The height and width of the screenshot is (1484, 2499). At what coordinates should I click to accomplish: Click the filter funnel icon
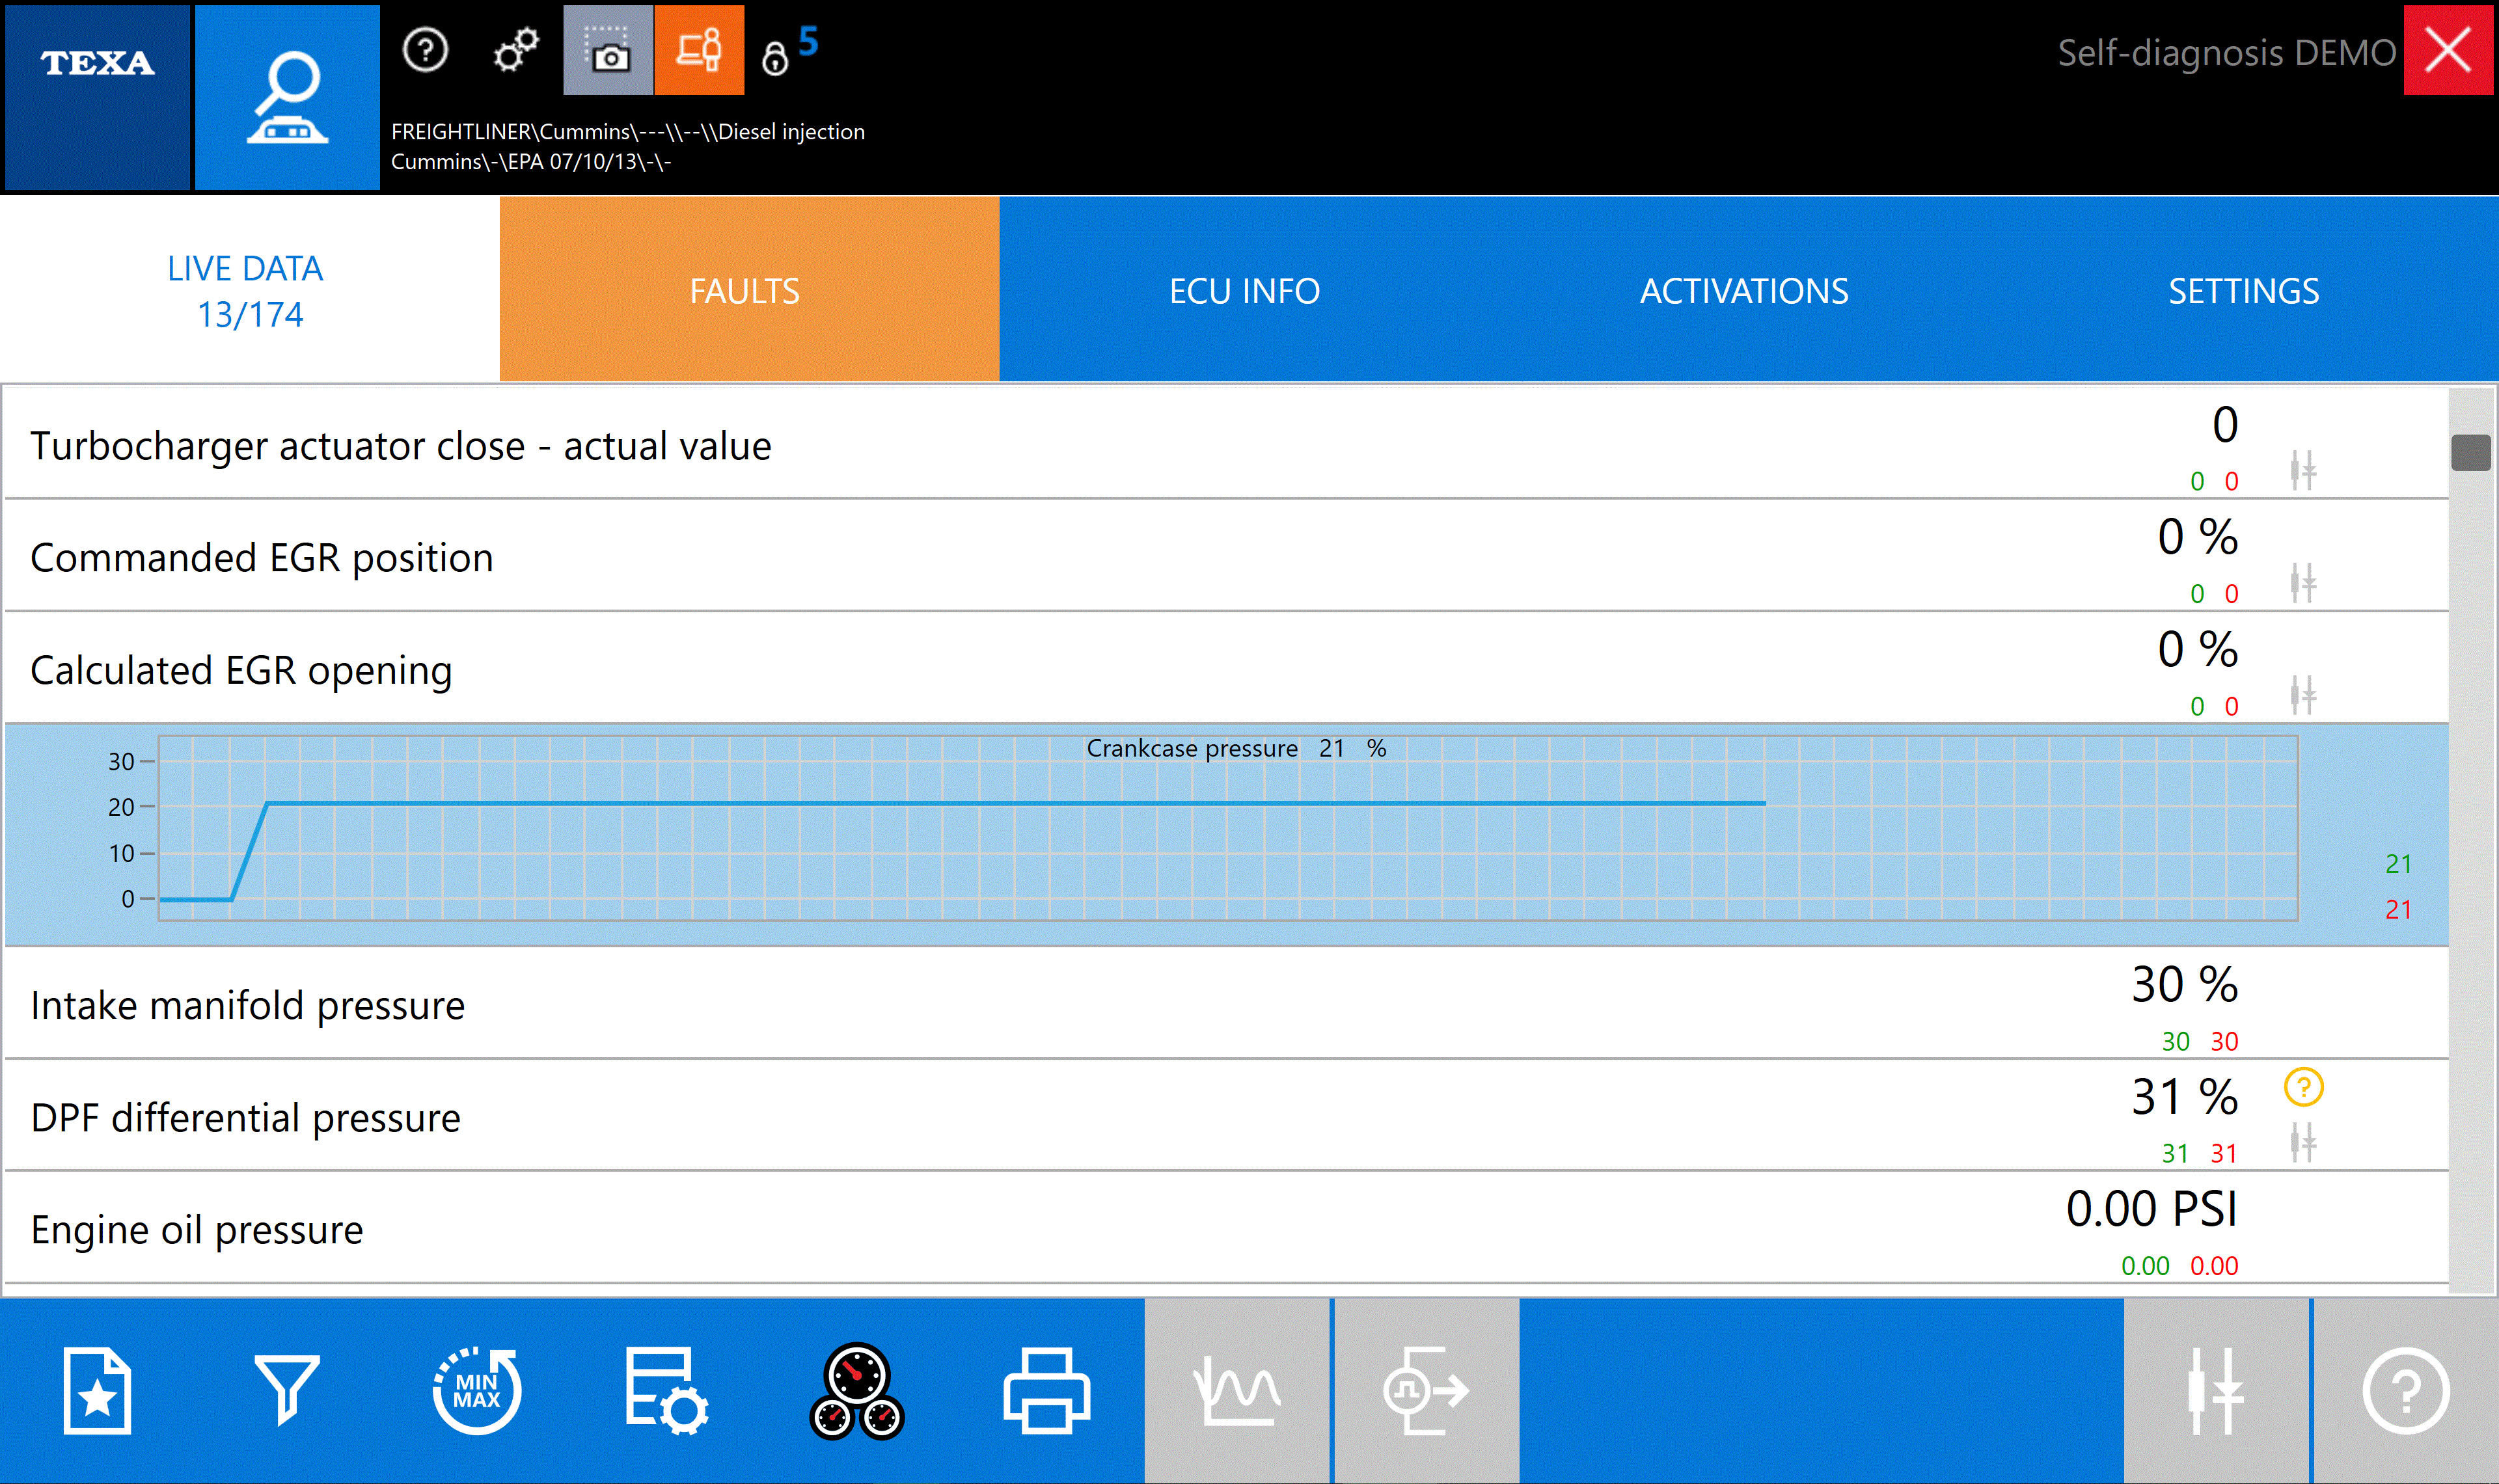[x=287, y=1391]
